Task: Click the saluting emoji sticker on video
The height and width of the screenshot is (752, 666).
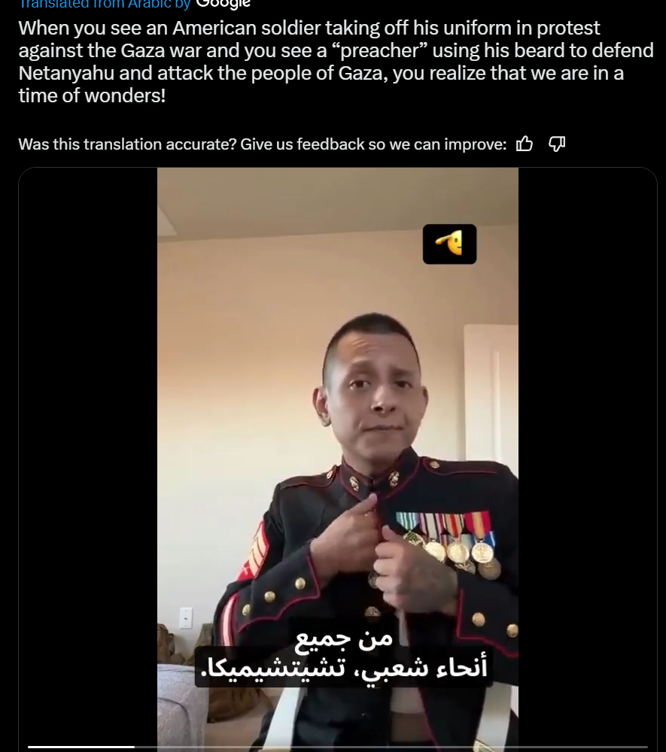Action: point(449,244)
